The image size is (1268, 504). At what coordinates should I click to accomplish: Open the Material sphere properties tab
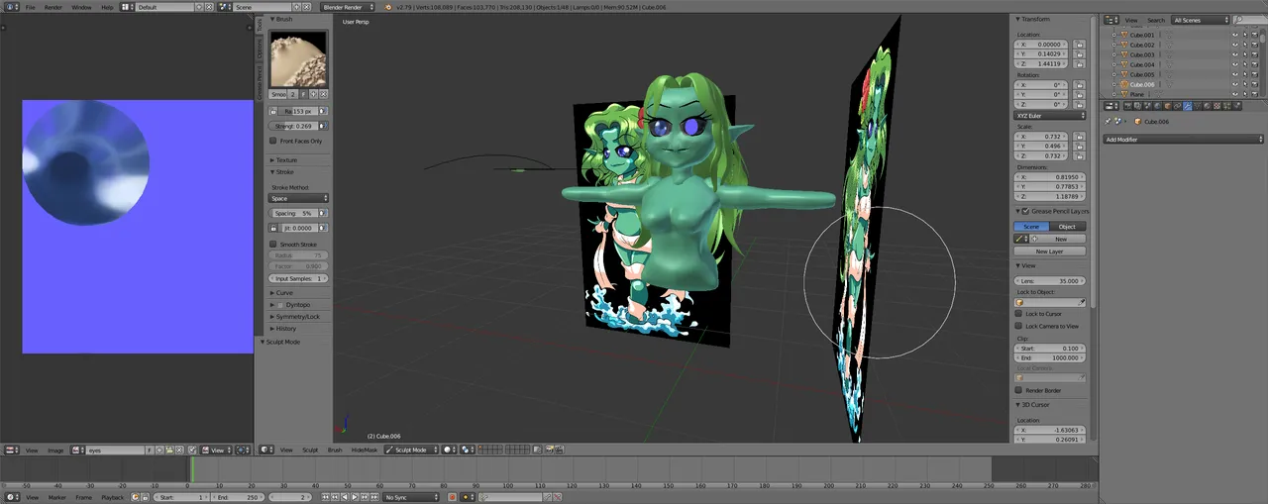1208,106
